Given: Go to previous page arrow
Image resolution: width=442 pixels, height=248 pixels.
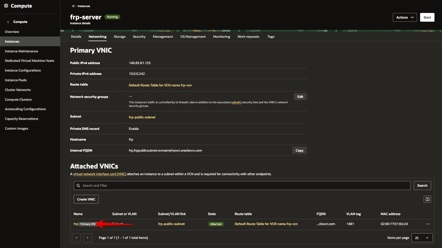Looking at the screenshot, I should 77,238.
